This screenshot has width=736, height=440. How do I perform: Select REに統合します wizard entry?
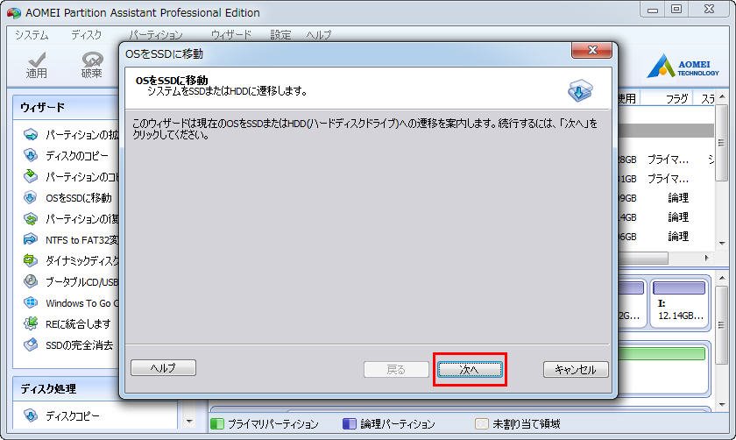coord(78,323)
